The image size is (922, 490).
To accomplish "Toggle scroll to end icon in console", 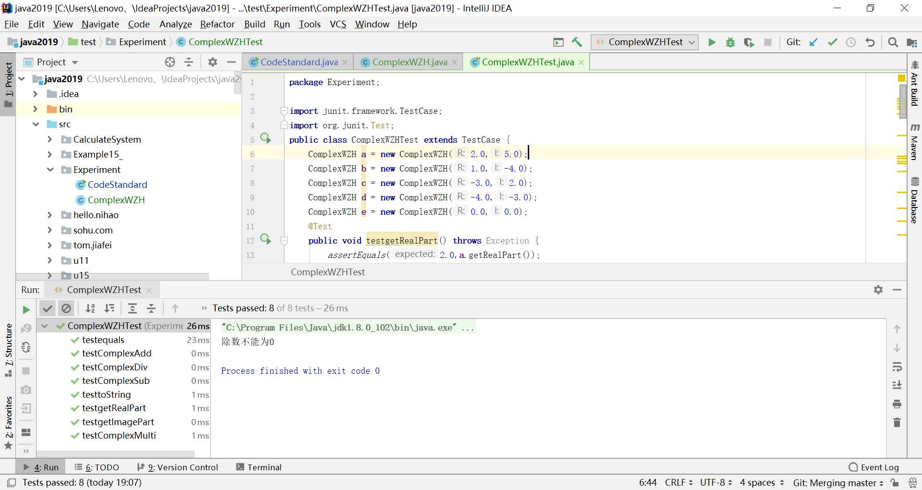I will coord(897,385).
